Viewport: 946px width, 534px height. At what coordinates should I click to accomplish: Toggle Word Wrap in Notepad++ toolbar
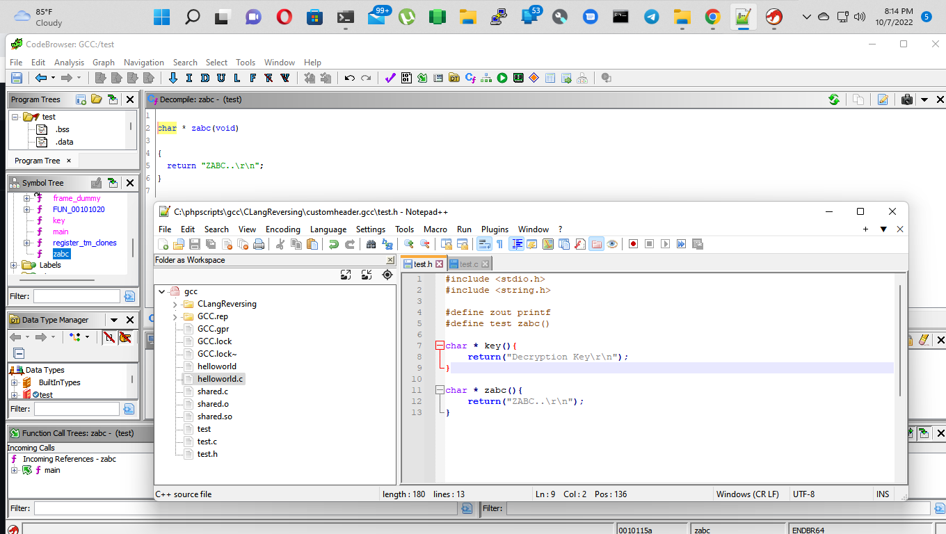484,244
